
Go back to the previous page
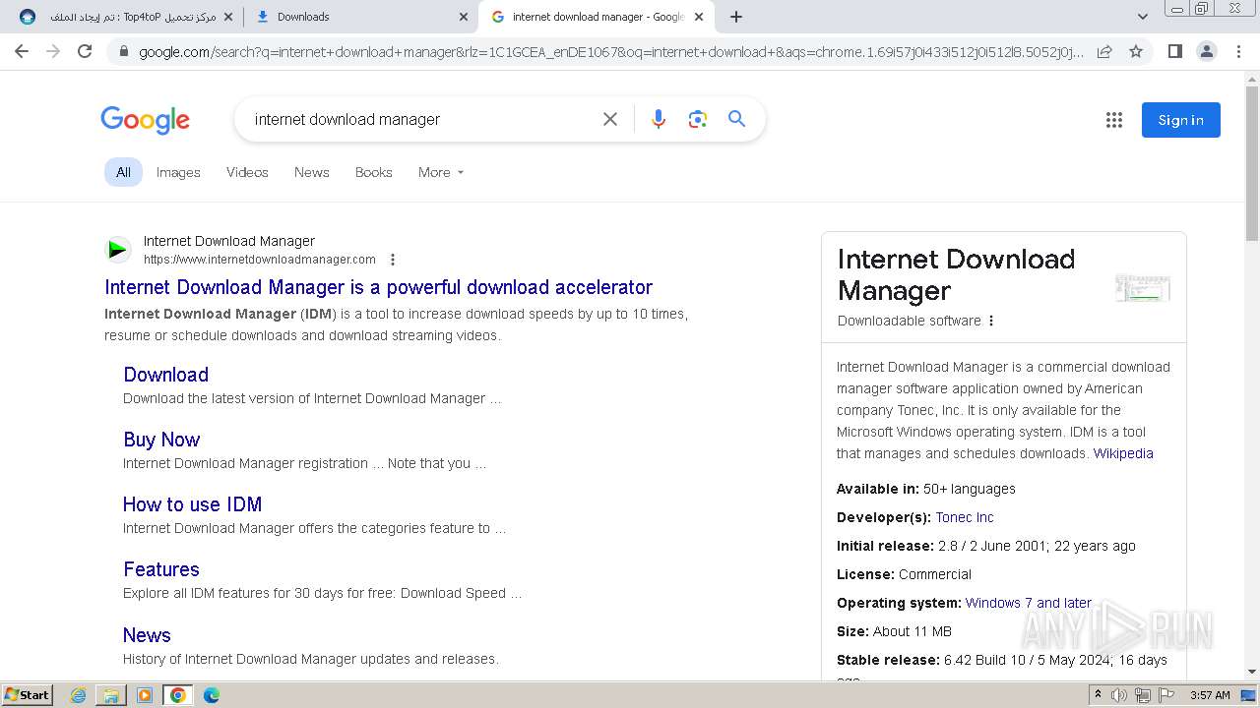coord(22,51)
